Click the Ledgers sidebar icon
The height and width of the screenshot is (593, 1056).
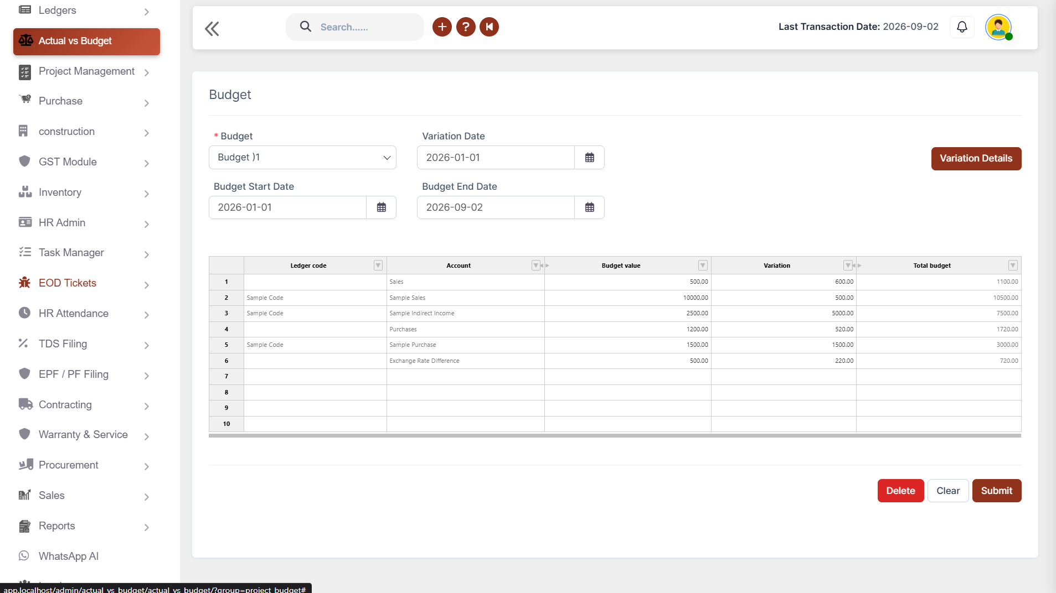point(25,10)
